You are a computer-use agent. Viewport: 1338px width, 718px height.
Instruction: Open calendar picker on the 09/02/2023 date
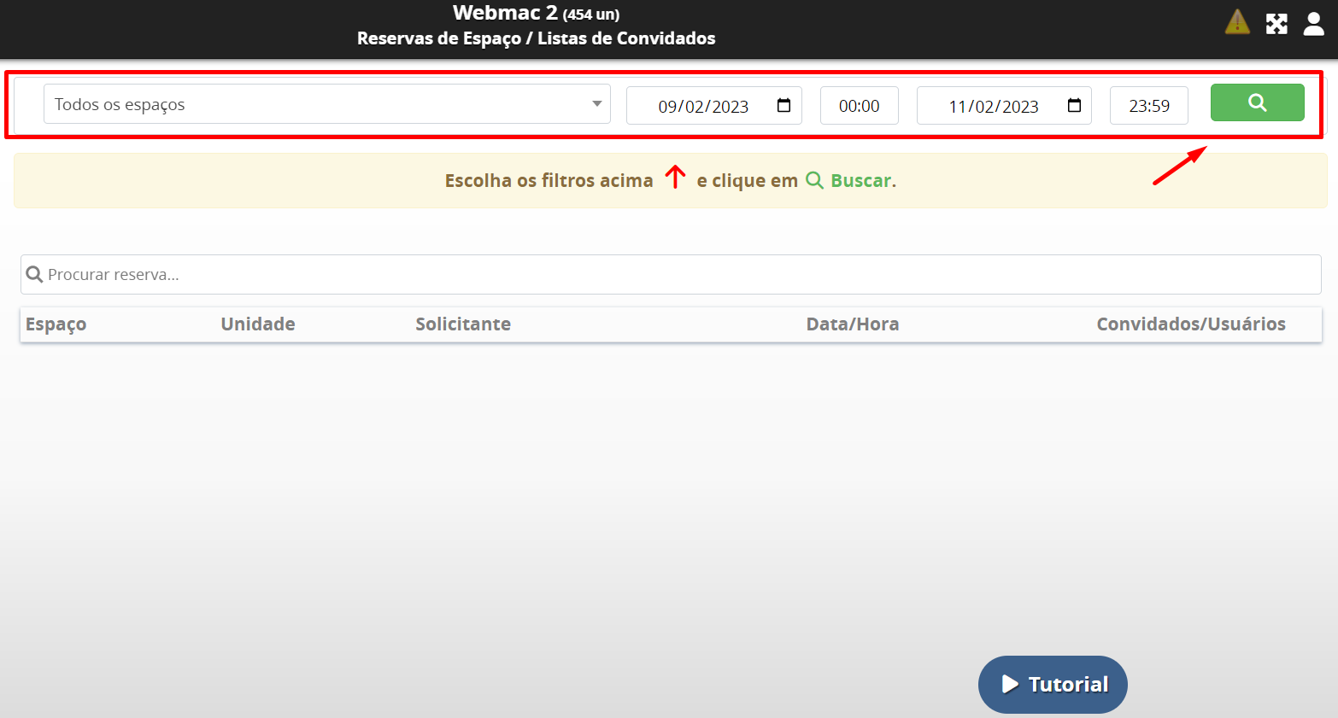(783, 106)
